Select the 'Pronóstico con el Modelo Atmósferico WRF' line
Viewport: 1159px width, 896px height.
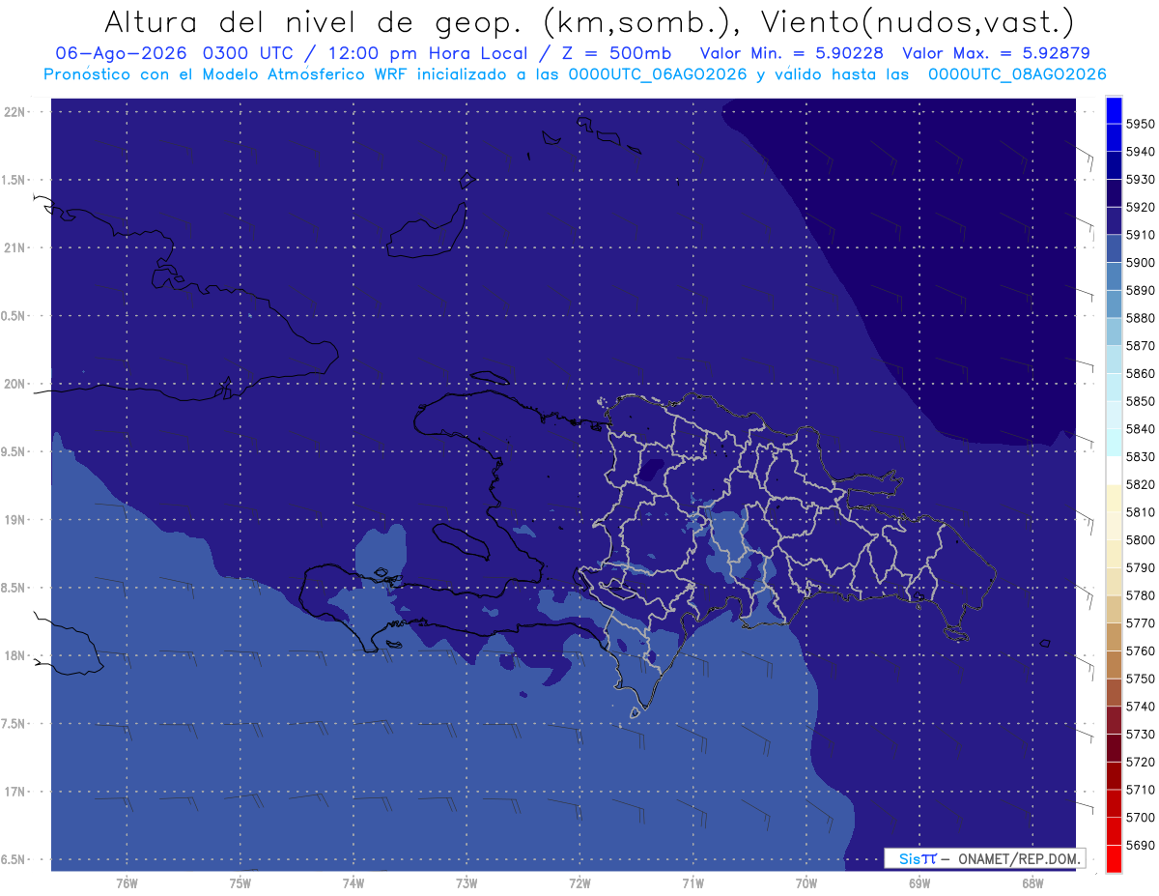225,74
